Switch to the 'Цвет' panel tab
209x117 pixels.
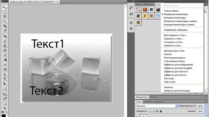138,4
